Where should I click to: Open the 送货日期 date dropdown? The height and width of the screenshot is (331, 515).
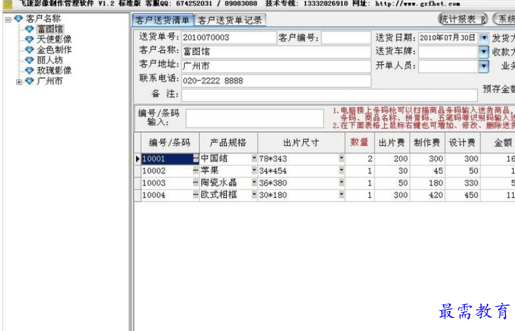pos(484,38)
